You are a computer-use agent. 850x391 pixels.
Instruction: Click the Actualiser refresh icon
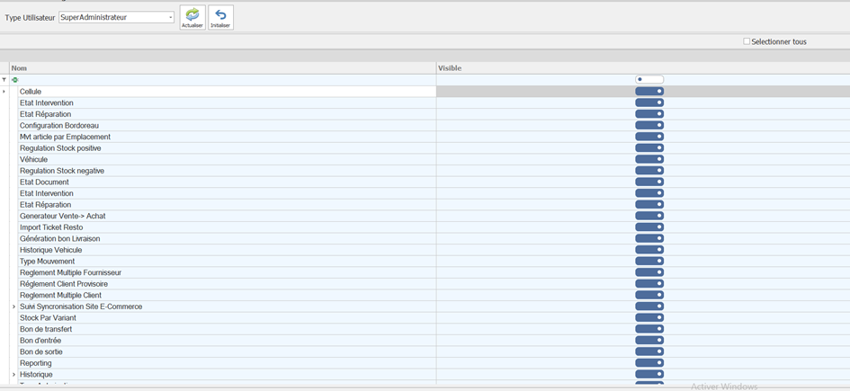tap(192, 16)
